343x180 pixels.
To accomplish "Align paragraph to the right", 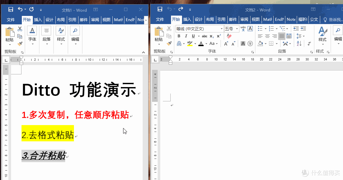I will click(275, 36).
